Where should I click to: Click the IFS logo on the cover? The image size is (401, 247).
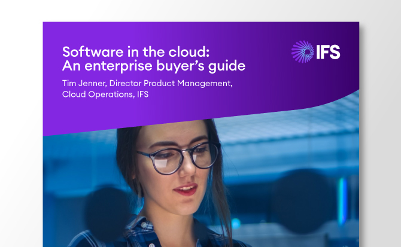pos(315,52)
